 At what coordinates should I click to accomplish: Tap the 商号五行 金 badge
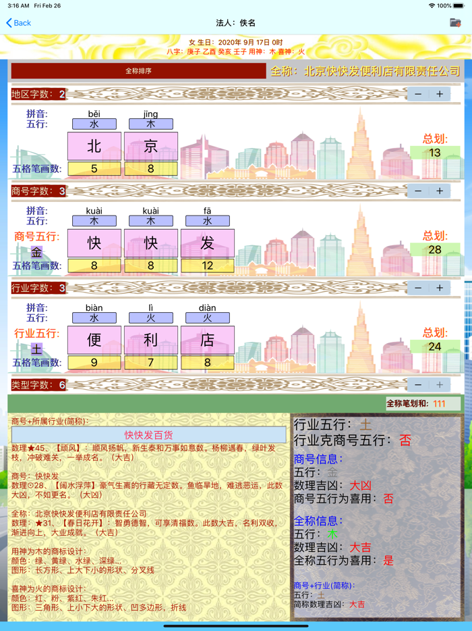36,252
